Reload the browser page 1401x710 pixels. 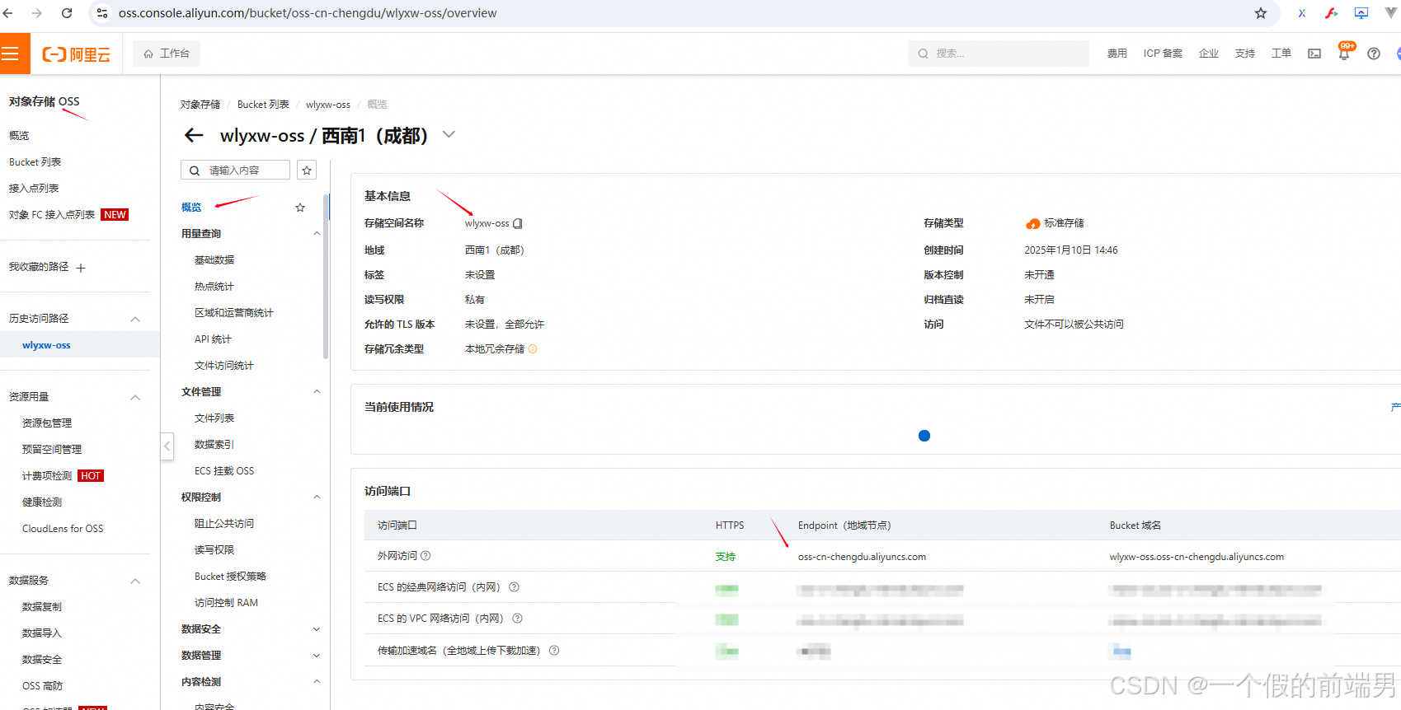67,13
